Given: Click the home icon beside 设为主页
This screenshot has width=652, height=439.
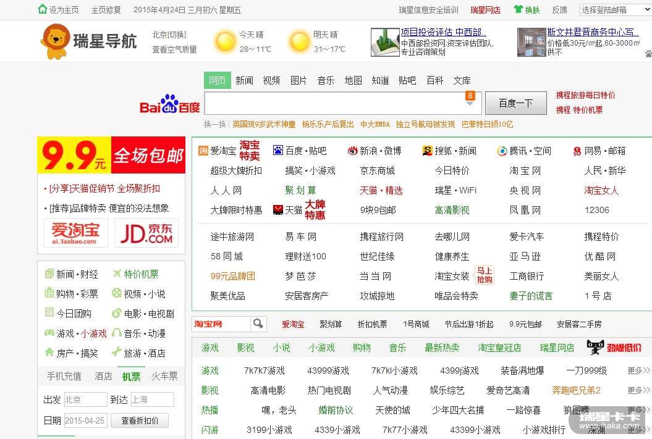Looking at the screenshot, I should pos(43,9).
